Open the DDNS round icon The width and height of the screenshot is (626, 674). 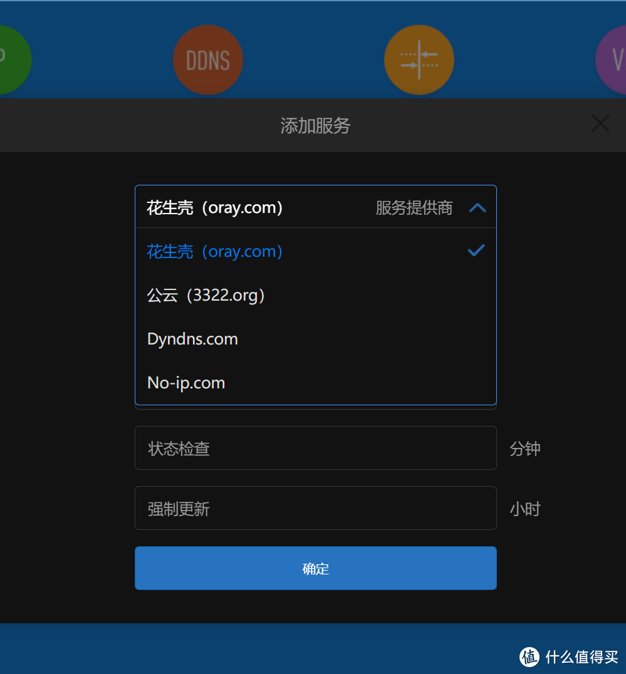[x=208, y=60]
